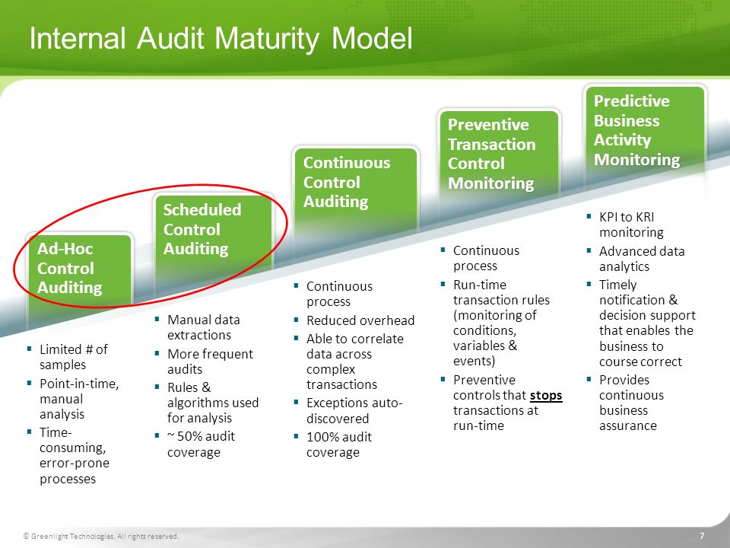Click the bullet "More frequent audits"
Viewport: 730px width, 548px height.
pyautogui.click(x=210, y=361)
